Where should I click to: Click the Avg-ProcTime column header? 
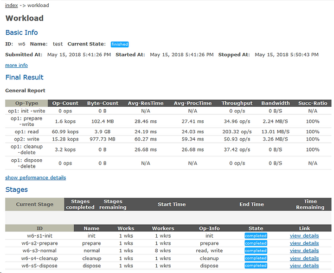pyautogui.click(x=193, y=103)
